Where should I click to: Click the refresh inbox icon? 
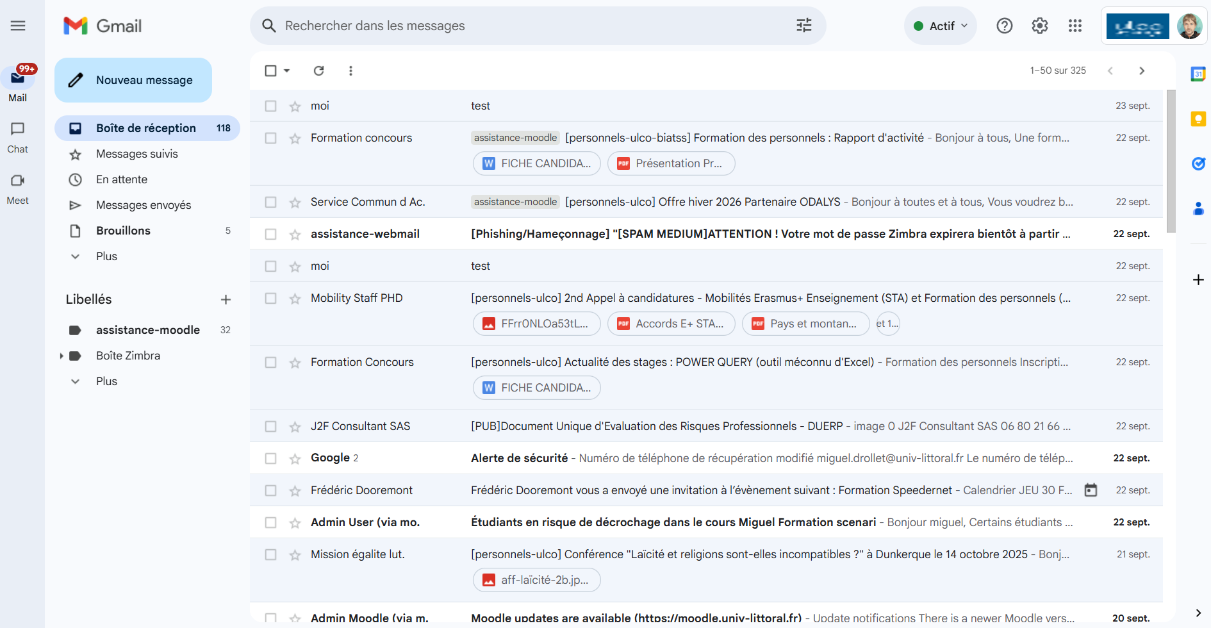318,70
